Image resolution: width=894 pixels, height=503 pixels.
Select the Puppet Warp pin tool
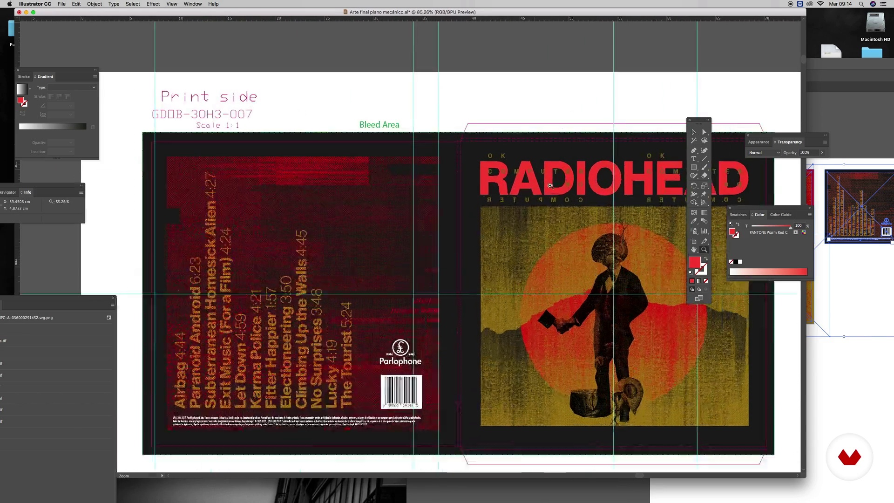704,194
